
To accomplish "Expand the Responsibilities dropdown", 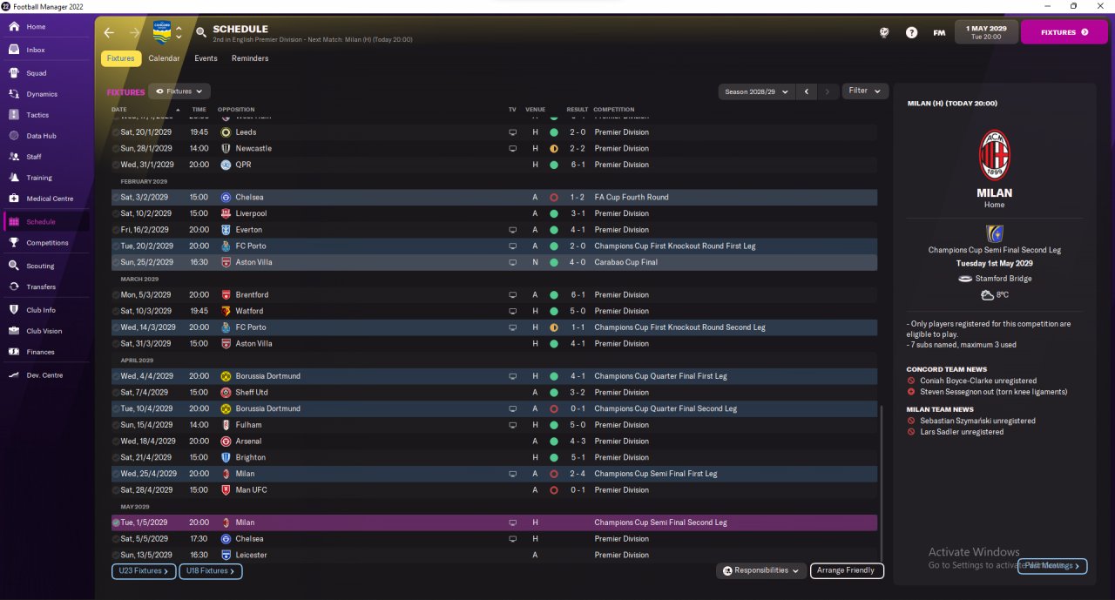I will click(x=761, y=570).
